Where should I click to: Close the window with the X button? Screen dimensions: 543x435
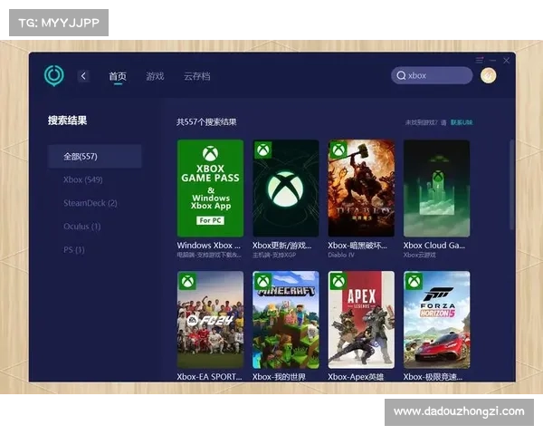506,61
